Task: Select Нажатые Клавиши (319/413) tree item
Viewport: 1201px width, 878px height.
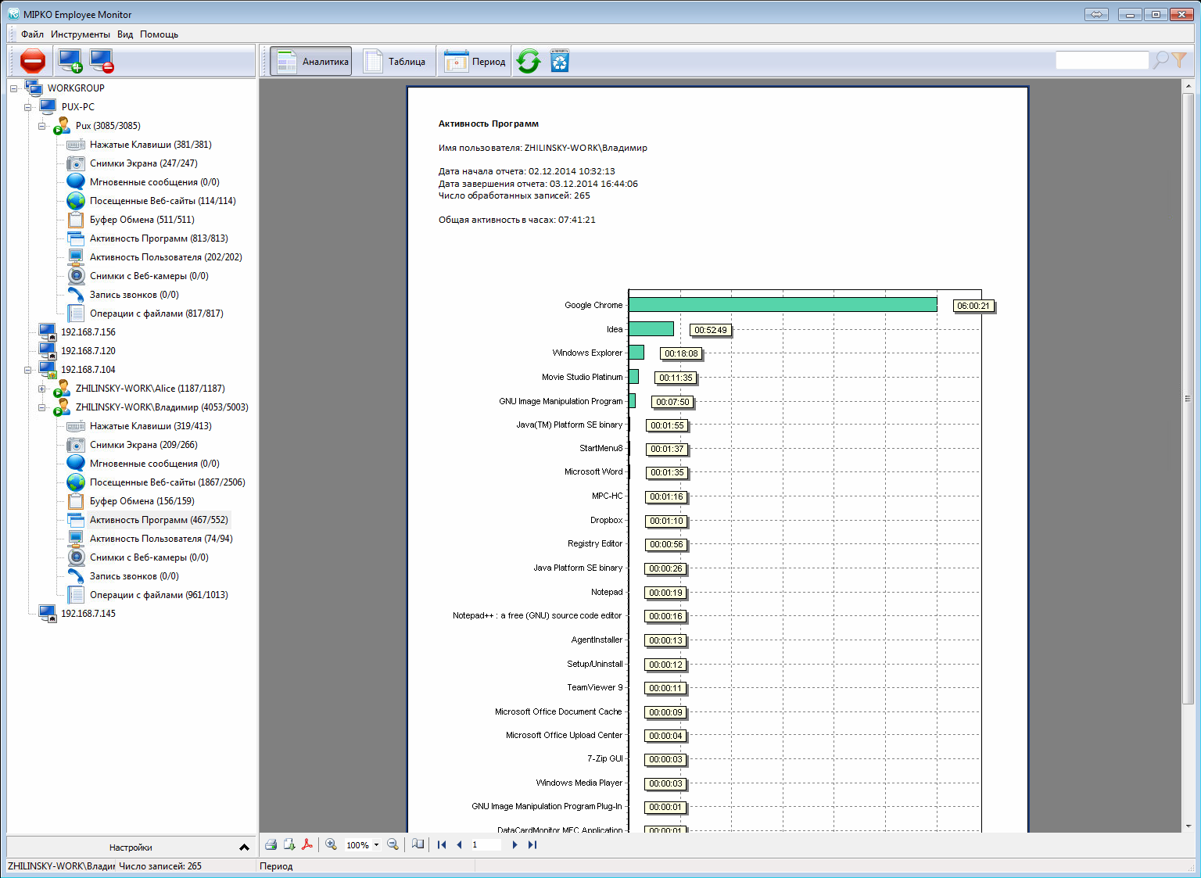Action: point(151,426)
